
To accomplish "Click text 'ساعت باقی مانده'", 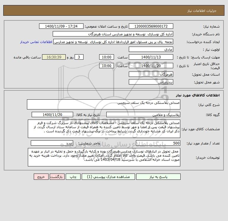I will pos(27,57).
